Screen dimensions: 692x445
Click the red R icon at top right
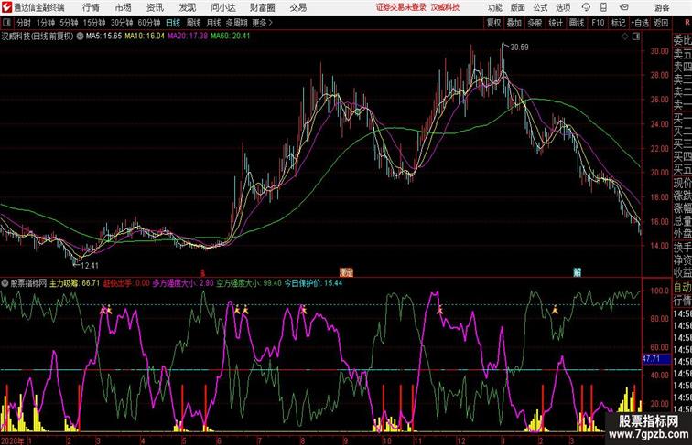(687, 23)
